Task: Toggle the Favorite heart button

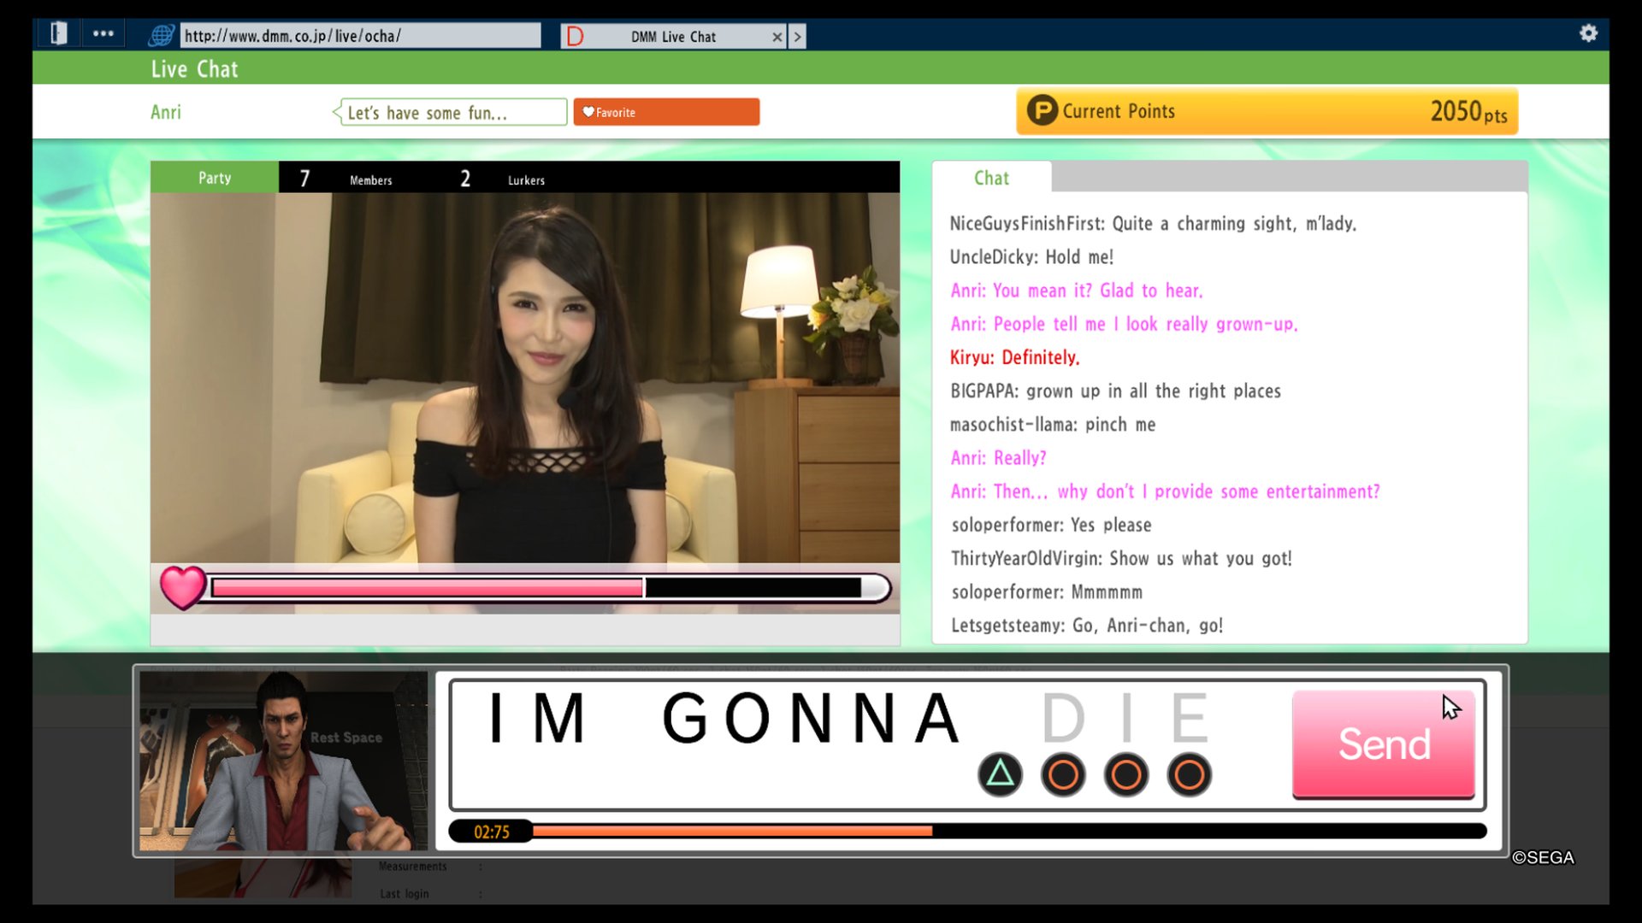Action: (x=666, y=112)
